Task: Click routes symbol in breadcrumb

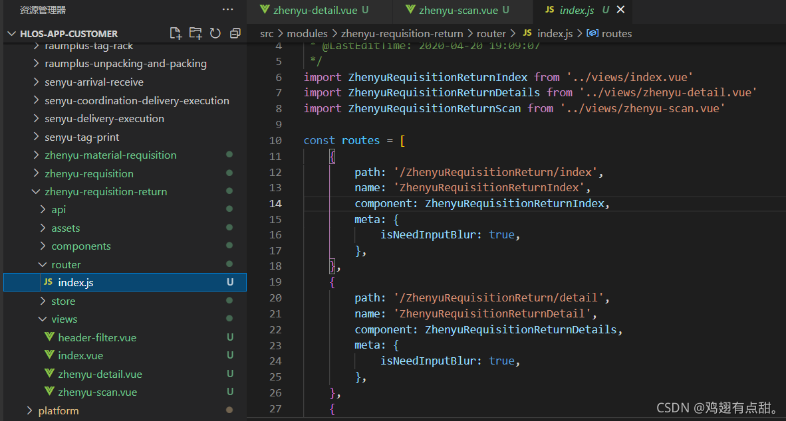Action: [616, 34]
